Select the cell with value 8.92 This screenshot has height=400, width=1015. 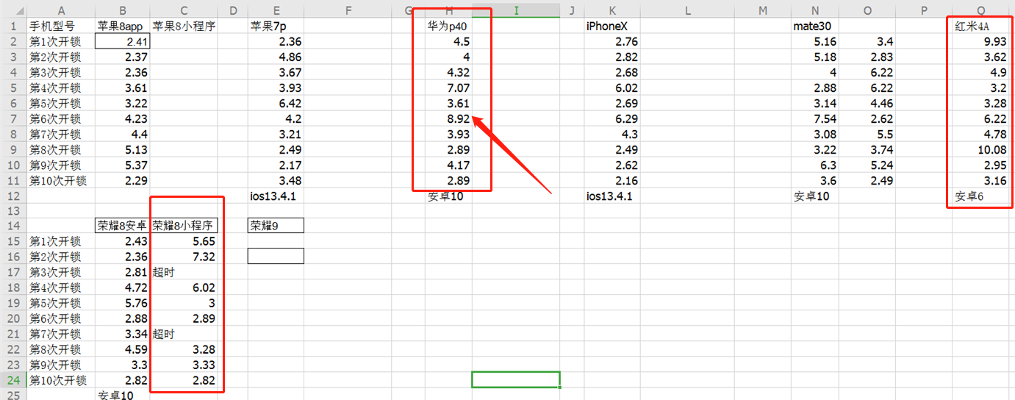tap(448, 118)
